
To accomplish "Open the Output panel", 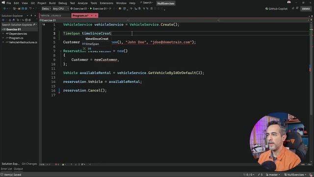I will click(x=18, y=169).
